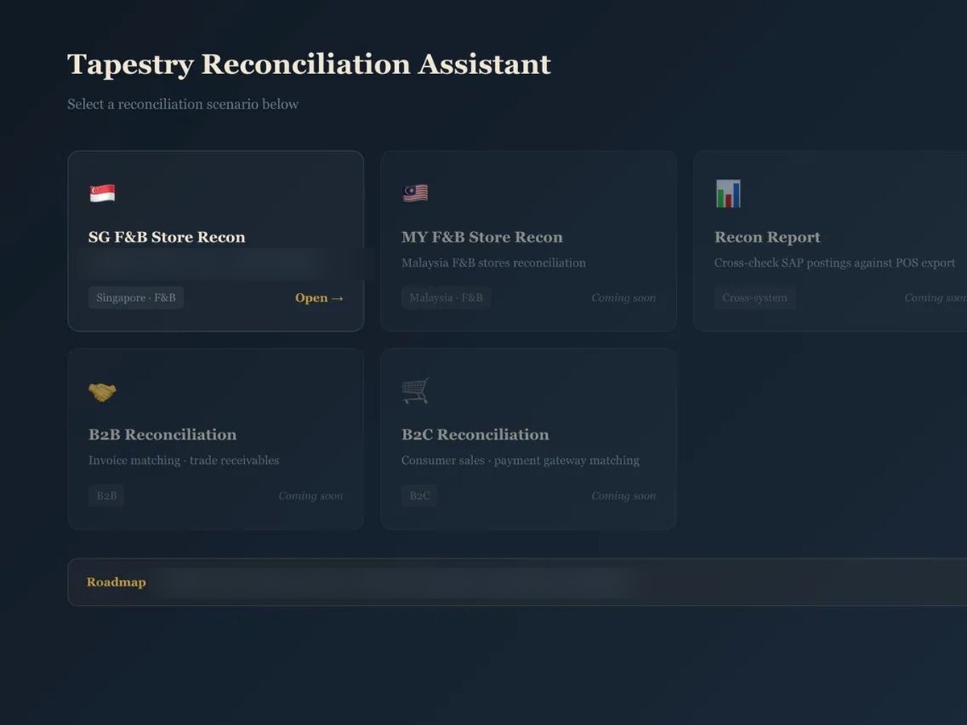
Task: Click the Tapestry Reconciliation Assistant heading
Action: 309,64
